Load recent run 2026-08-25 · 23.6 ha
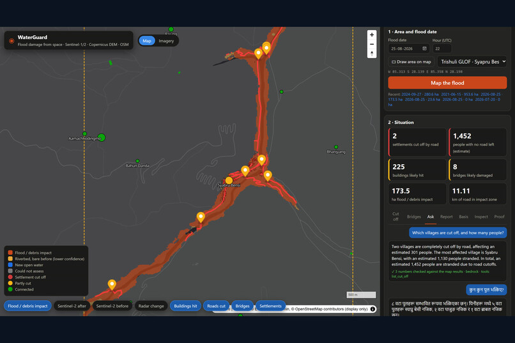The width and height of the screenshot is (515, 343). [422, 100]
